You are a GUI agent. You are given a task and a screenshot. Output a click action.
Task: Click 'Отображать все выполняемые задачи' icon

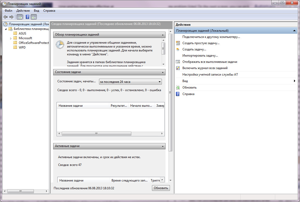(178, 62)
